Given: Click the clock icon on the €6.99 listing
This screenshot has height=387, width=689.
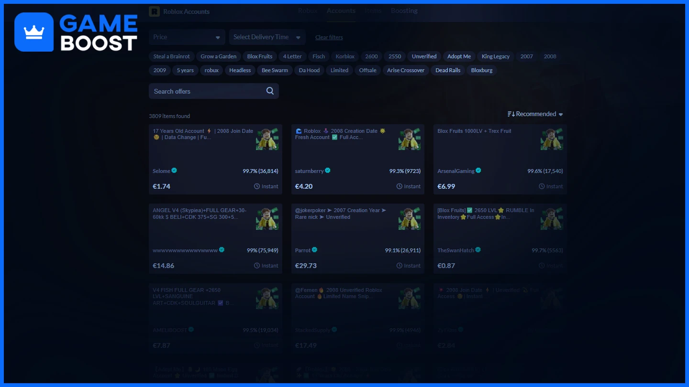Looking at the screenshot, I should point(542,186).
